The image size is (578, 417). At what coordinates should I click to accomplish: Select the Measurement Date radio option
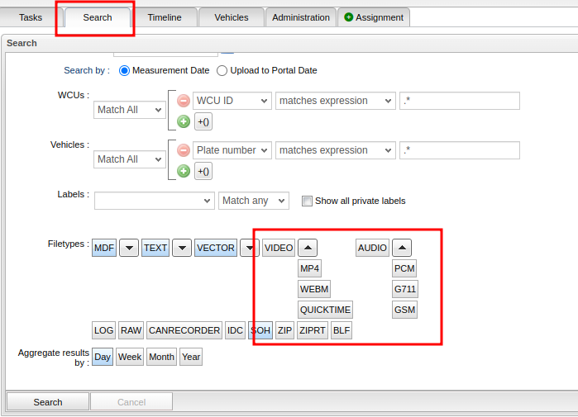pyautogui.click(x=124, y=71)
